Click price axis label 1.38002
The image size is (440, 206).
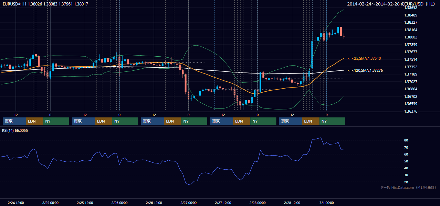pos(410,37)
